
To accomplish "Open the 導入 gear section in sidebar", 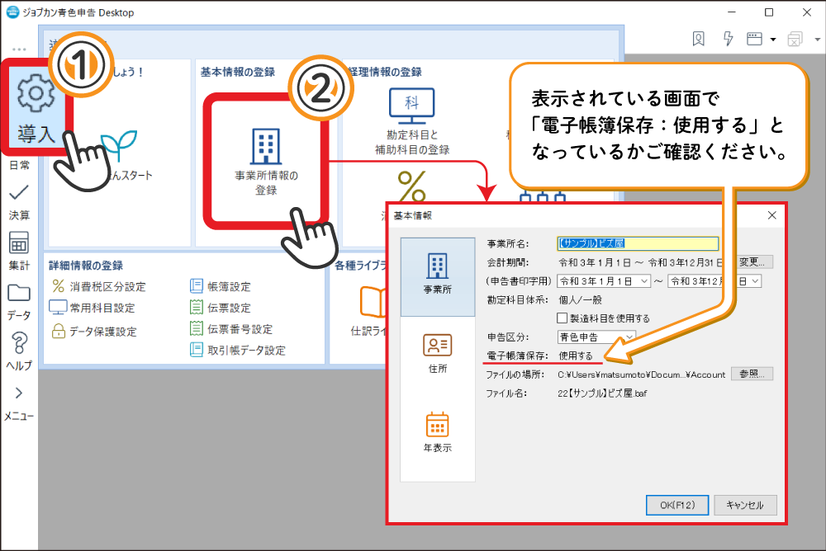I will [x=36, y=108].
